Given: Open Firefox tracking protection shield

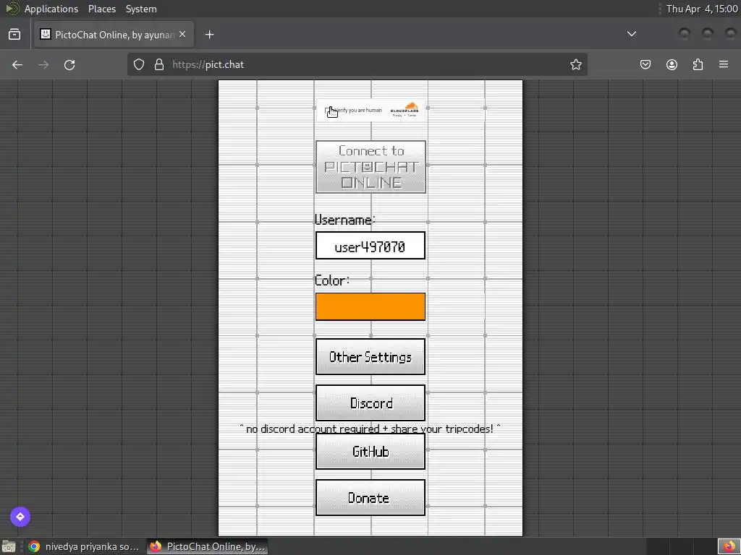Looking at the screenshot, I should [138, 64].
